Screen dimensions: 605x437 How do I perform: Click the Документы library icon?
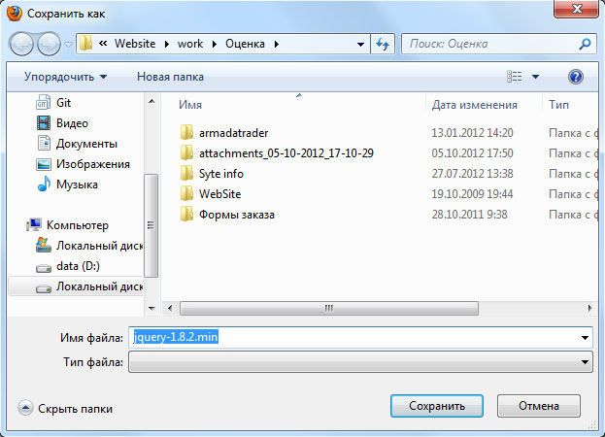[x=44, y=144]
